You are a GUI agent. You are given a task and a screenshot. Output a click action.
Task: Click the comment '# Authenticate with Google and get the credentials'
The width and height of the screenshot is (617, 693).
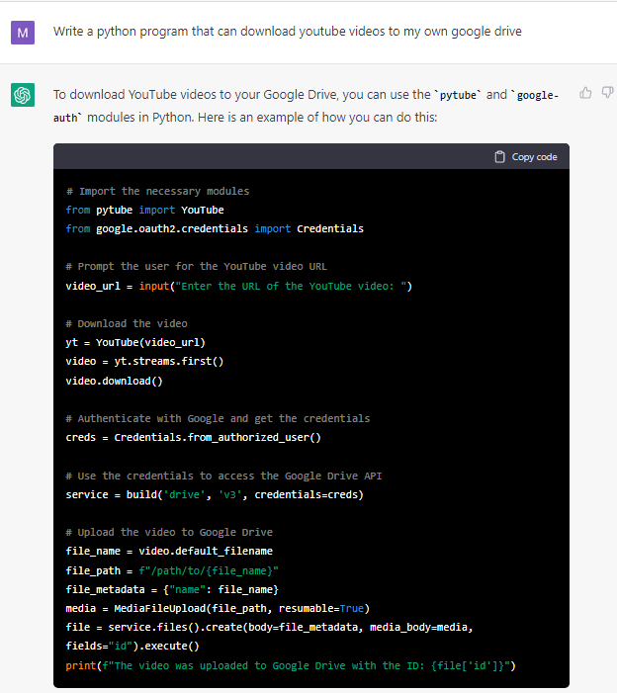[218, 418]
